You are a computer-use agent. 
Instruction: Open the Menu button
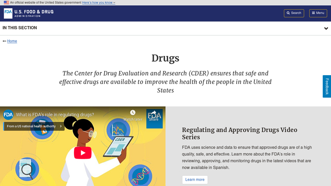click(x=318, y=13)
